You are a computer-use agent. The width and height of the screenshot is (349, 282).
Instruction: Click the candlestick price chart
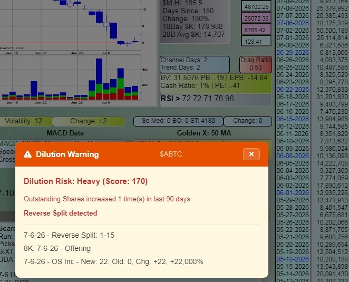pos(70,24)
